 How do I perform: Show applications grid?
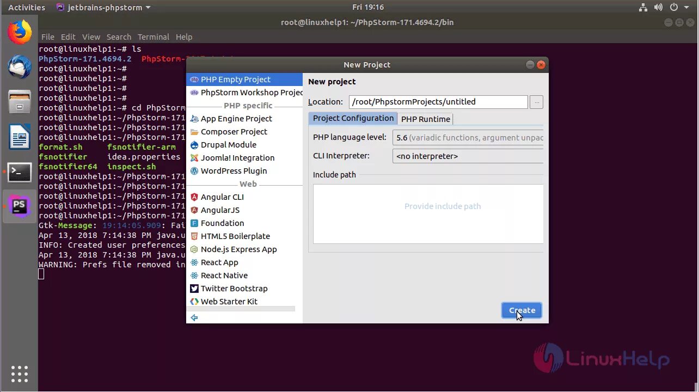pyautogui.click(x=20, y=373)
